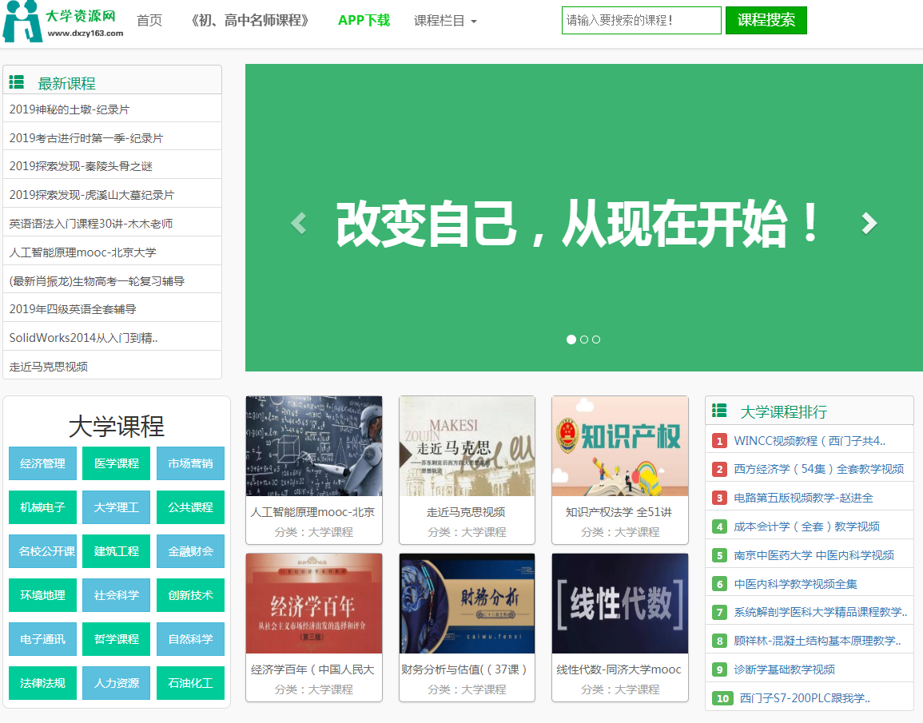
Task: Click the left carousel arrow
Action: (x=297, y=223)
